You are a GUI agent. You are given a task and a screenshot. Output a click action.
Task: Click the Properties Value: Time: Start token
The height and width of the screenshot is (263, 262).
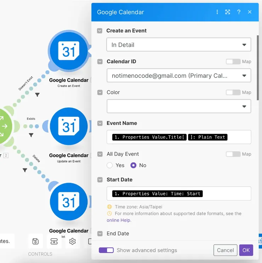pyautogui.click(x=157, y=194)
